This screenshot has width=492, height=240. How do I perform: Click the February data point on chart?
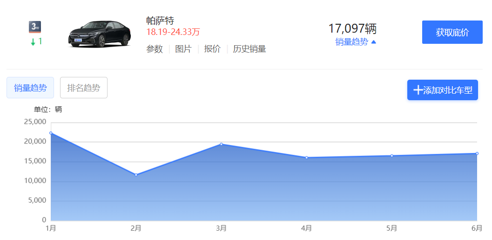[x=136, y=175]
